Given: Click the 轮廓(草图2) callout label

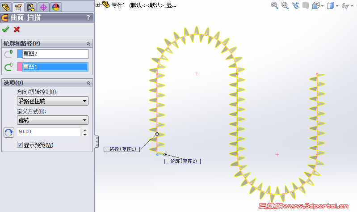Looking at the screenshot, I should tap(182, 161).
